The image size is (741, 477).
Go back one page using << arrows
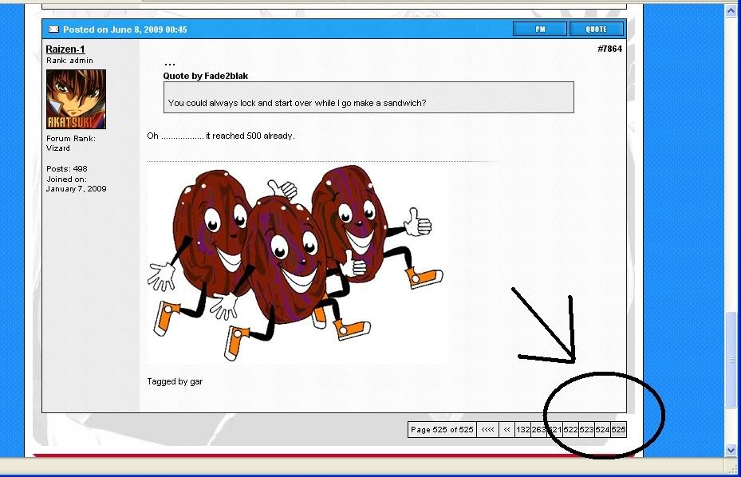tap(506, 429)
